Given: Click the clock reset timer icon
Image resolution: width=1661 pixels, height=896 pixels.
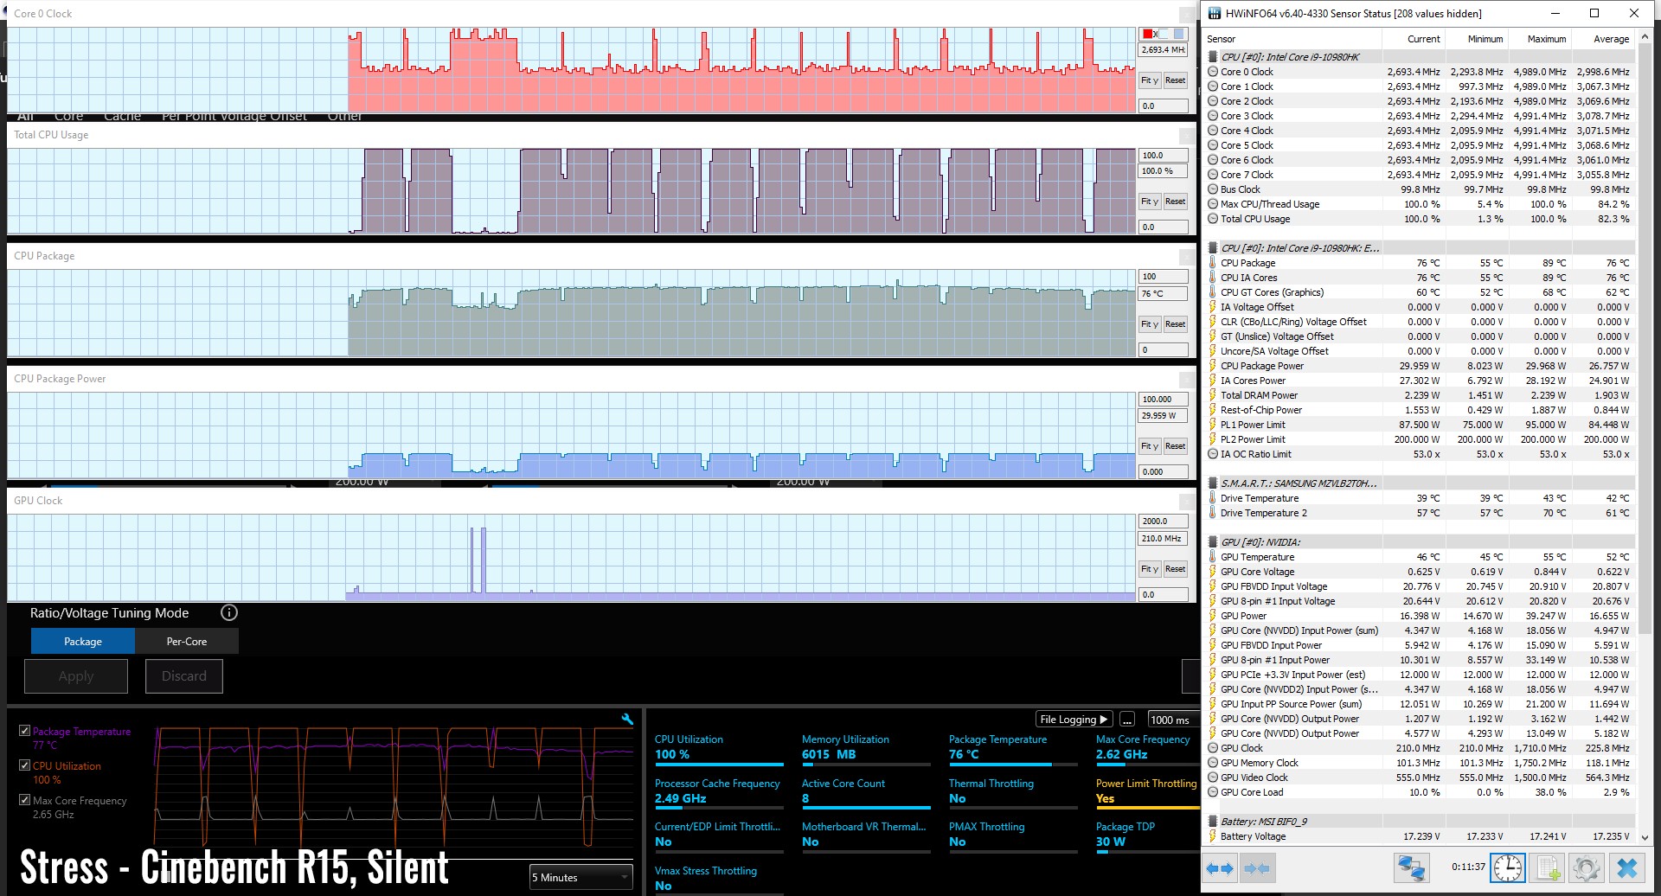Looking at the screenshot, I should (x=1508, y=868).
